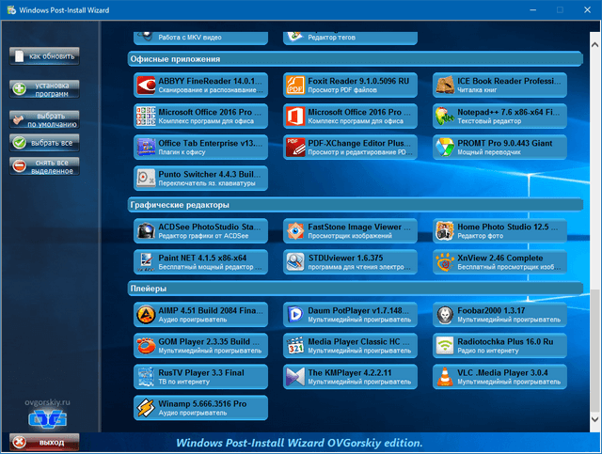Viewport: 602px width, 454px height.
Task: Click the Winamp lightning icon
Action: click(146, 408)
